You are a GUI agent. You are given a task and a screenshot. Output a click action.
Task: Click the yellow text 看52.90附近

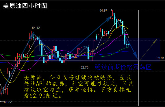click(x=42, y=96)
